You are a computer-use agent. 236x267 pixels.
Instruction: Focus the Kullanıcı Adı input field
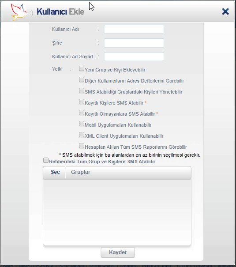pos(134,29)
